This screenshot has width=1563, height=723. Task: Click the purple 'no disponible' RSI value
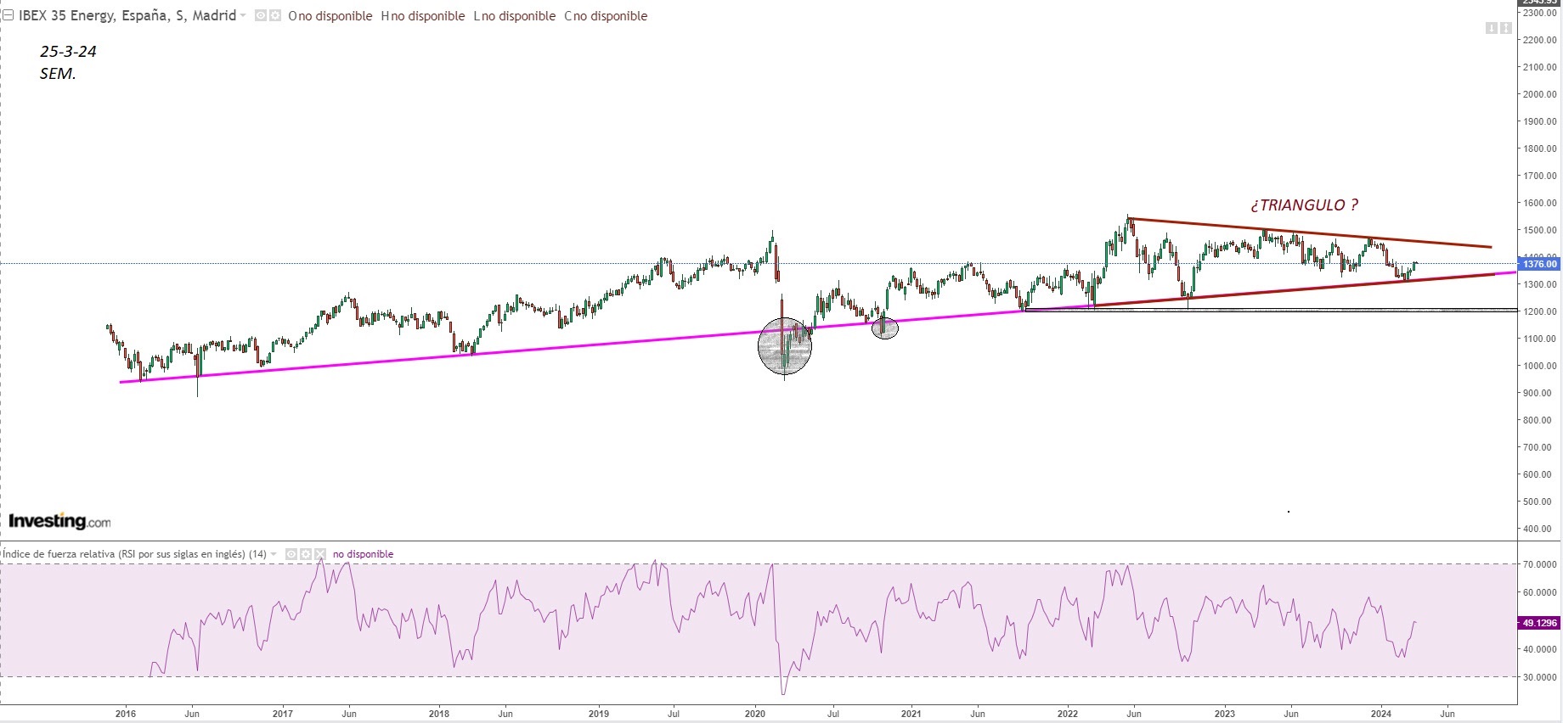(x=363, y=554)
